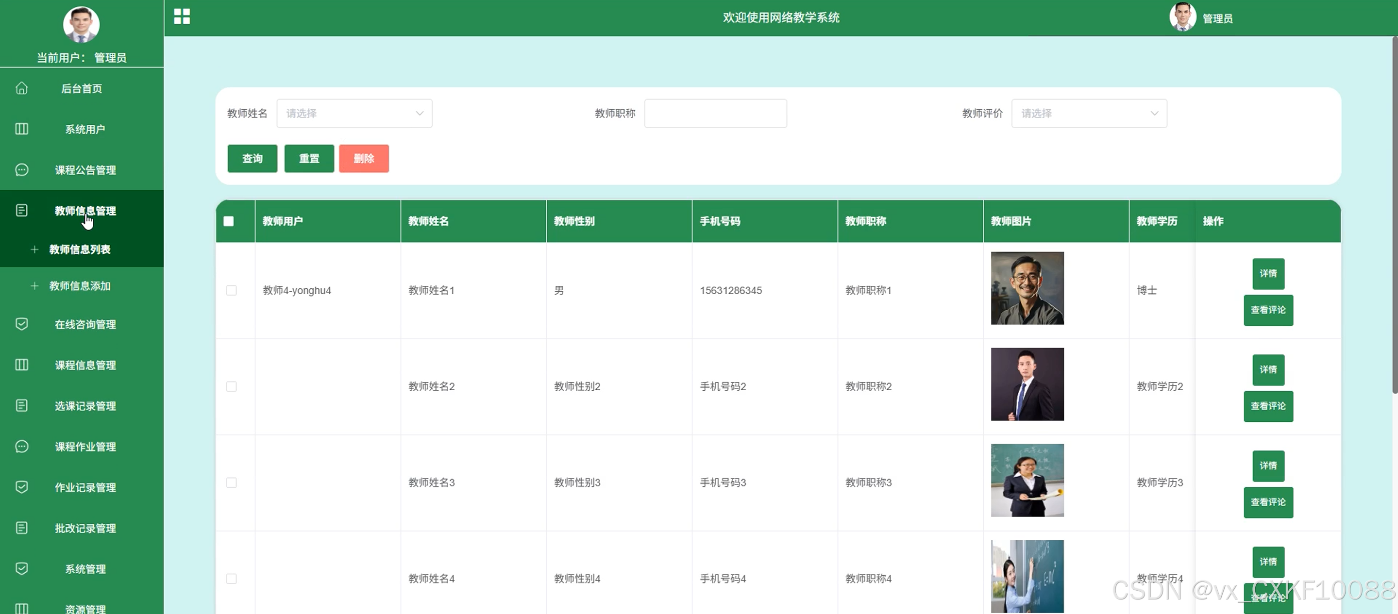Open the 教师姓名 dropdown filter
Image resolution: width=1398 pixels, height=614 pixels.
[354, 114]
